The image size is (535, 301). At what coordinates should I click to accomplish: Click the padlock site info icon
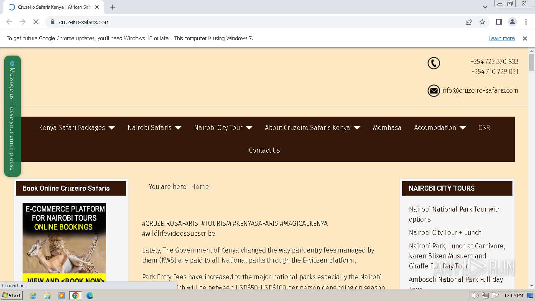coord(52,22)
